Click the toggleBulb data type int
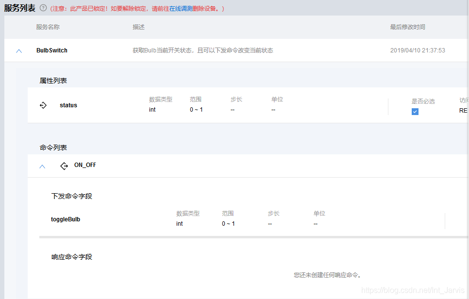The width and height of the screenshot is (469, 299). (180, 224)
